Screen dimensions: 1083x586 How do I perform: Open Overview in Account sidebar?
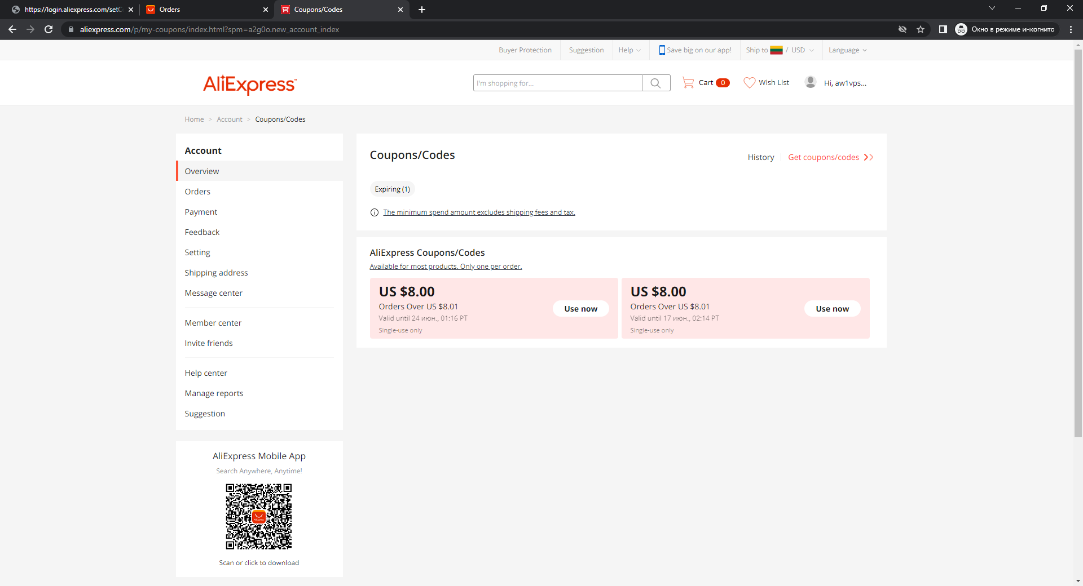click(x=259, y=171)
